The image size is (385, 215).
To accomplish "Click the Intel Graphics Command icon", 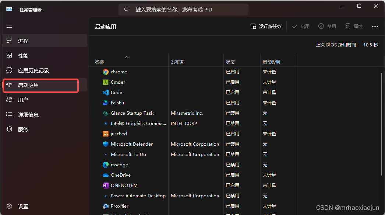I will 106,124.
